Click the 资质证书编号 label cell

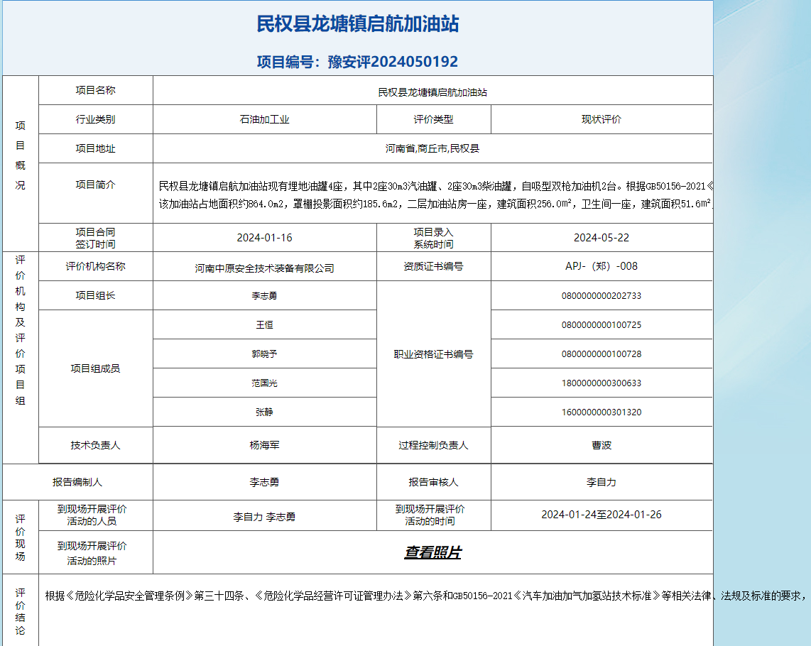point(433,266)
